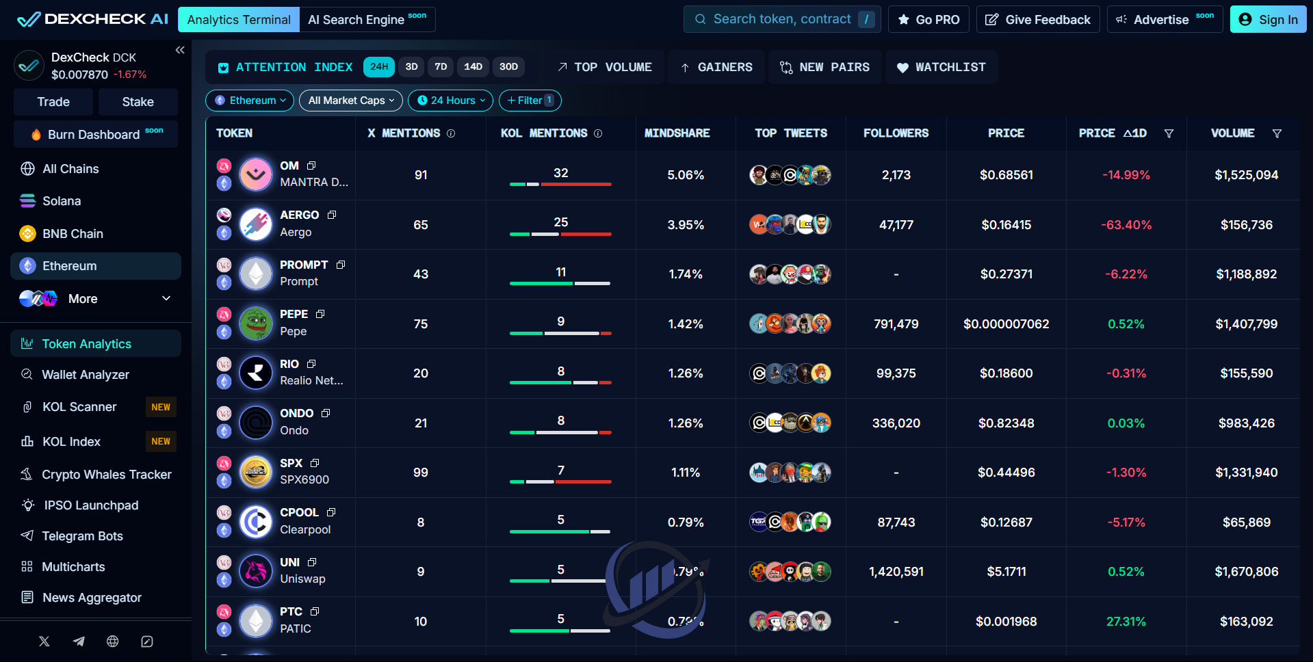The image size is (1313, 662).
Task: Open AERGO top tweets avatar group
Action: 790,224
